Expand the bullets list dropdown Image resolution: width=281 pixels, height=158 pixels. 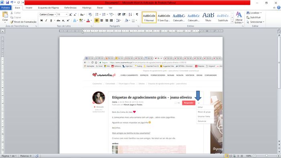100,14
